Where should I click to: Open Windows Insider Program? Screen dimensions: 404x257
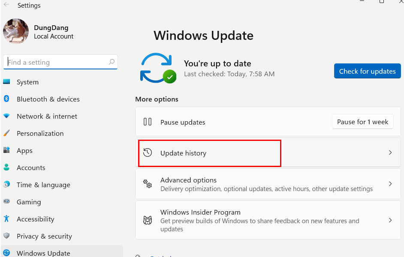[268, 220]
